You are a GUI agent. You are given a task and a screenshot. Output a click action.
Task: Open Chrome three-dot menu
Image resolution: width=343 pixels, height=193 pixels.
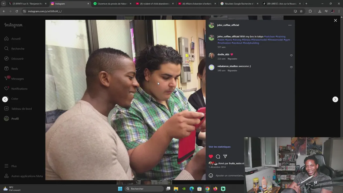[339, 11]
